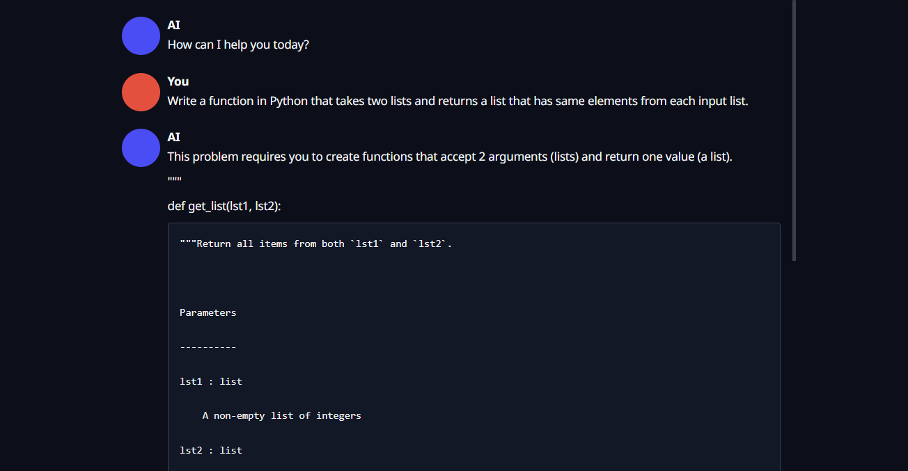The width and height of the screenshot is (908, 471).
Task: Click the 'How can I help you today?' message
Action: tap(238, 45)
